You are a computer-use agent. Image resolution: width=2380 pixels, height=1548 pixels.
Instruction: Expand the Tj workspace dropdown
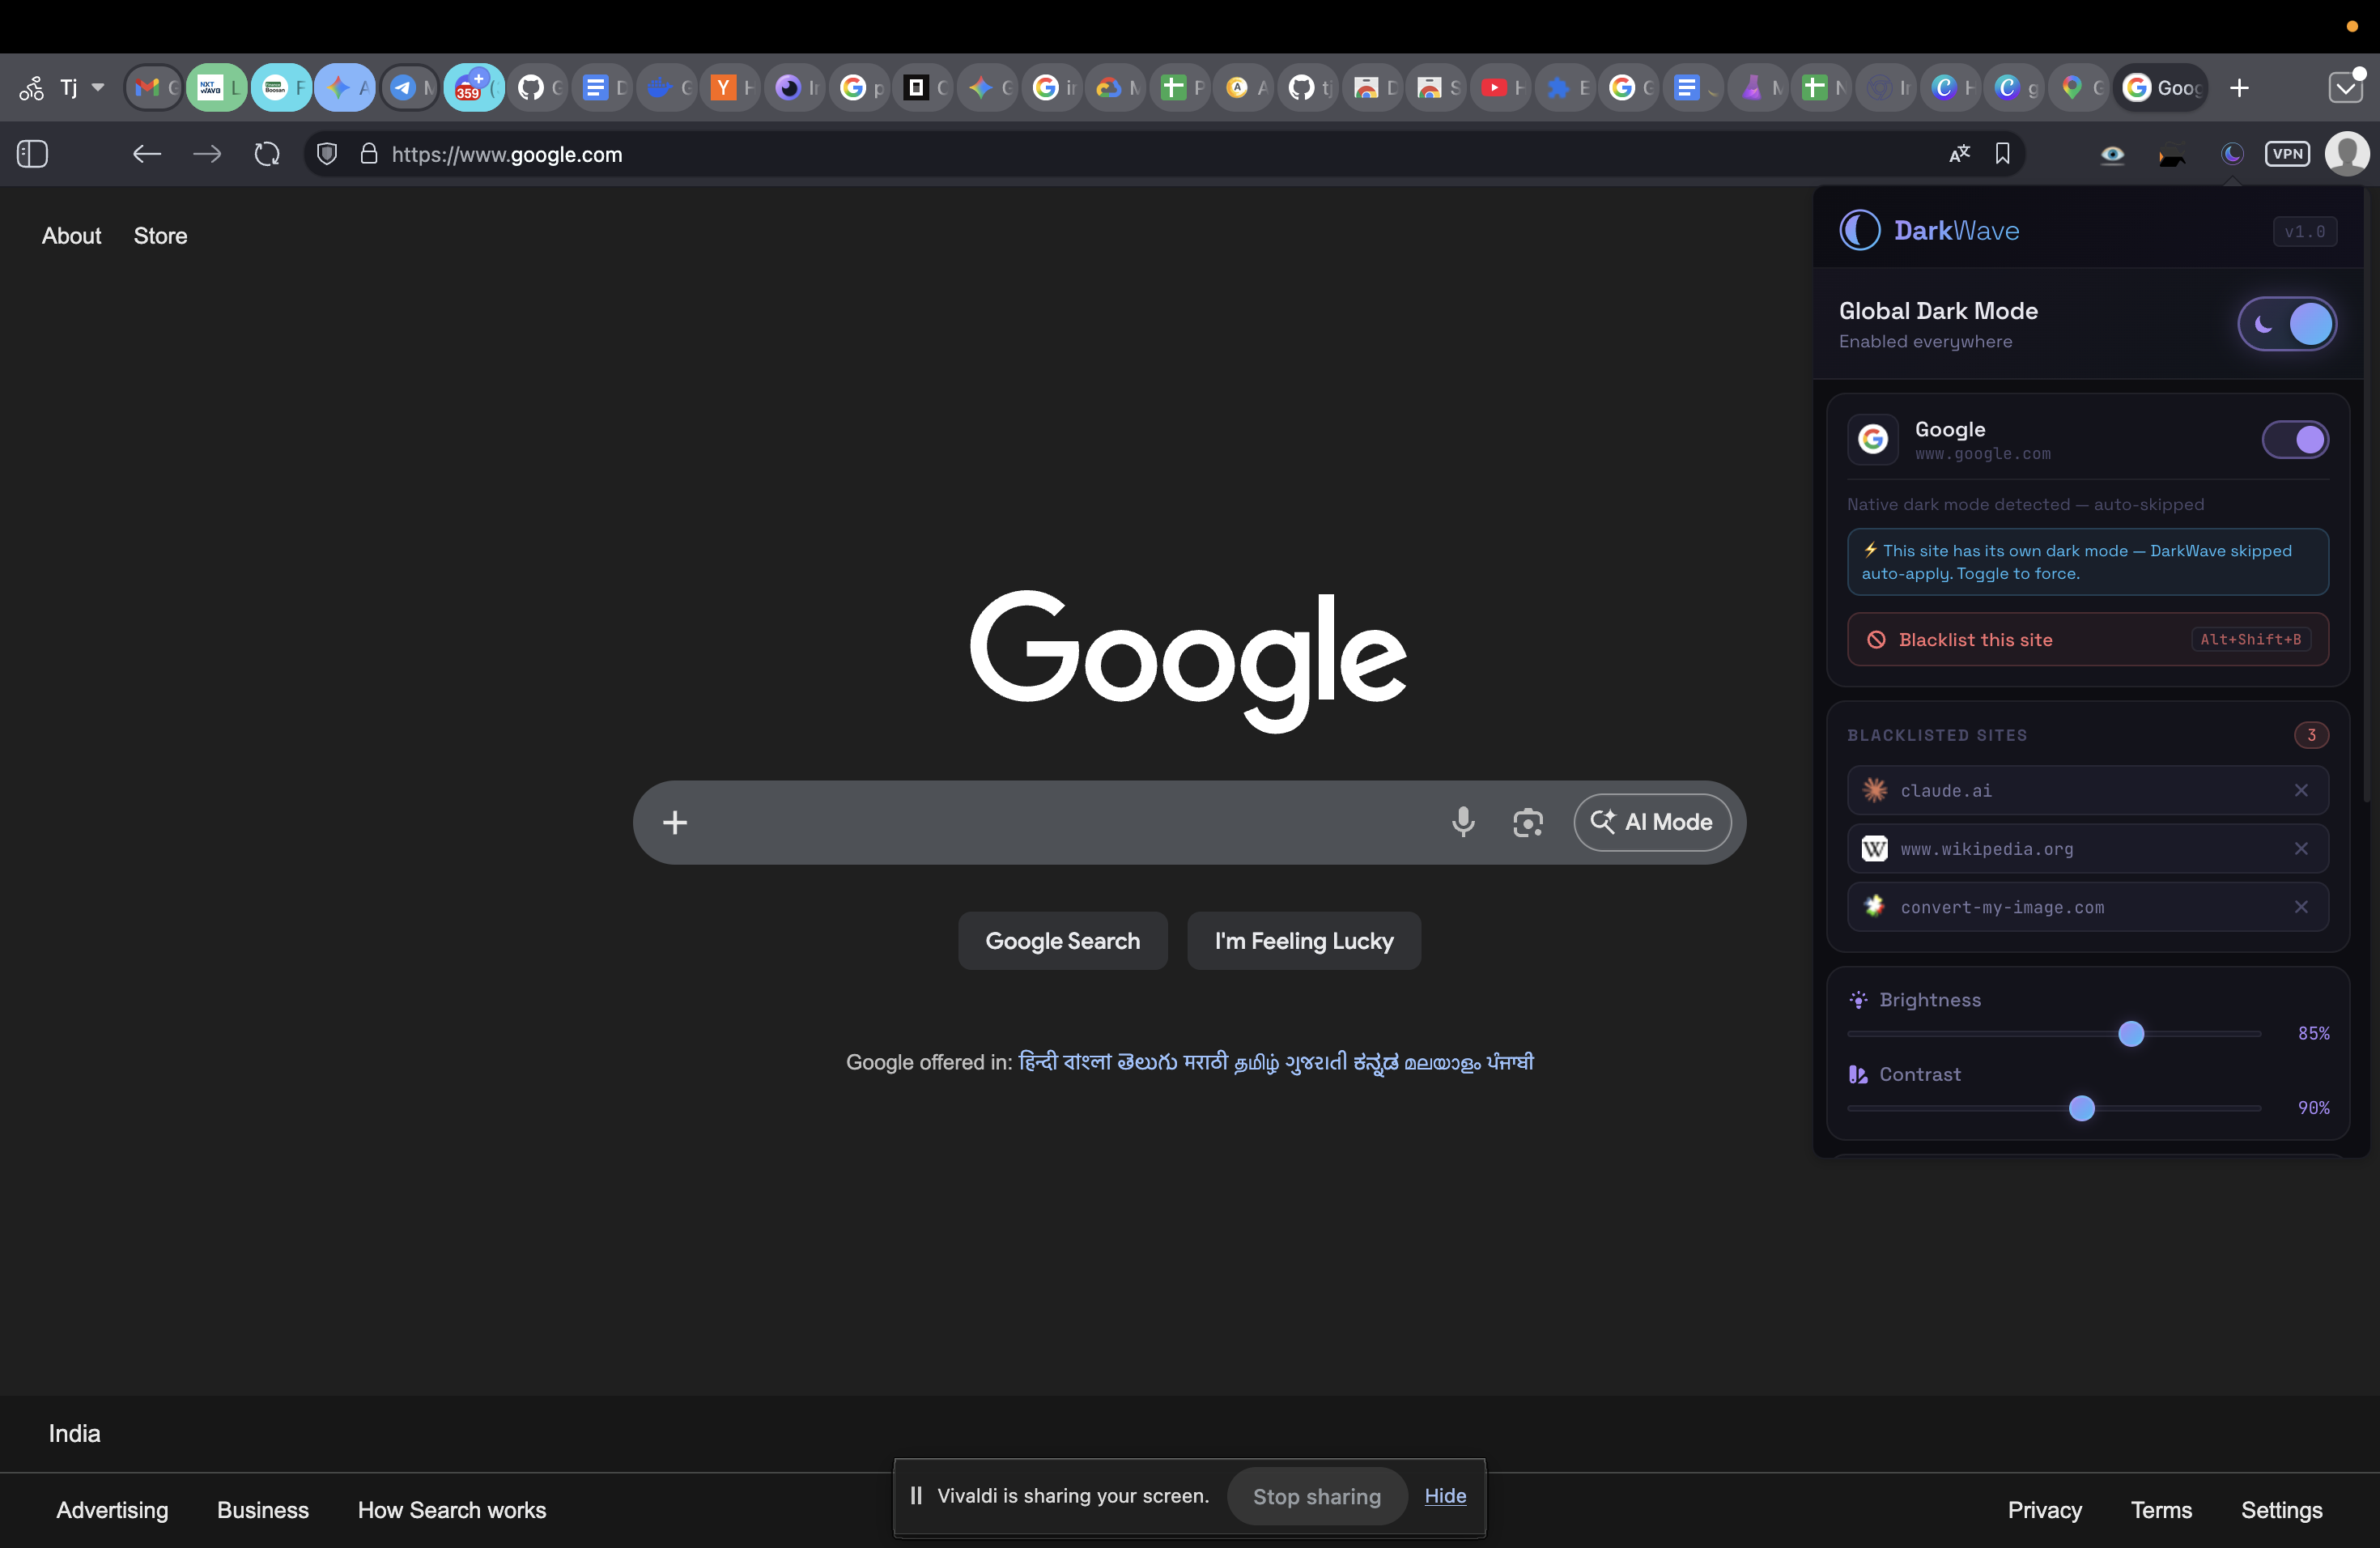click(96, 87)
